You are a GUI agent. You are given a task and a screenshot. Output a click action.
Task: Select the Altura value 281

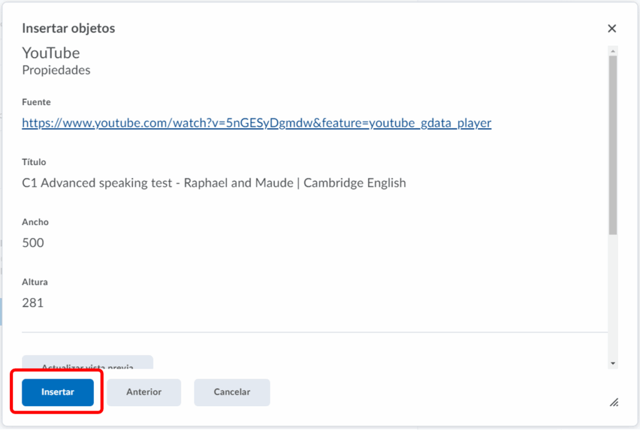coord(33,303)
